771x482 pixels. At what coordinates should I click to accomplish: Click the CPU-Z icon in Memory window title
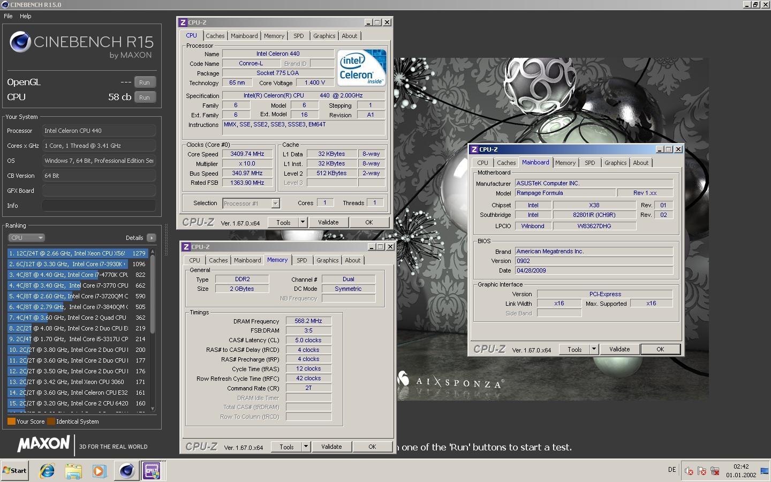pyautogui.click(x=186, y=247)
